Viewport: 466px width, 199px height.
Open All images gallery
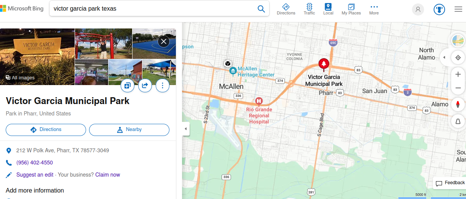(20, 77)
